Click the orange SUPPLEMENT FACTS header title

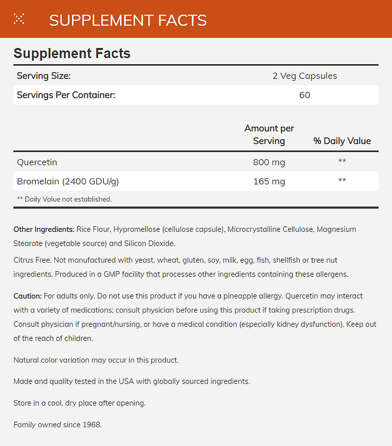[128, 21]
